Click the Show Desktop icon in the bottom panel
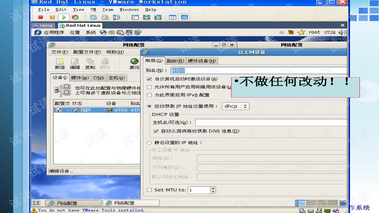The image size is (379, 213). click(x=36, y=203)
